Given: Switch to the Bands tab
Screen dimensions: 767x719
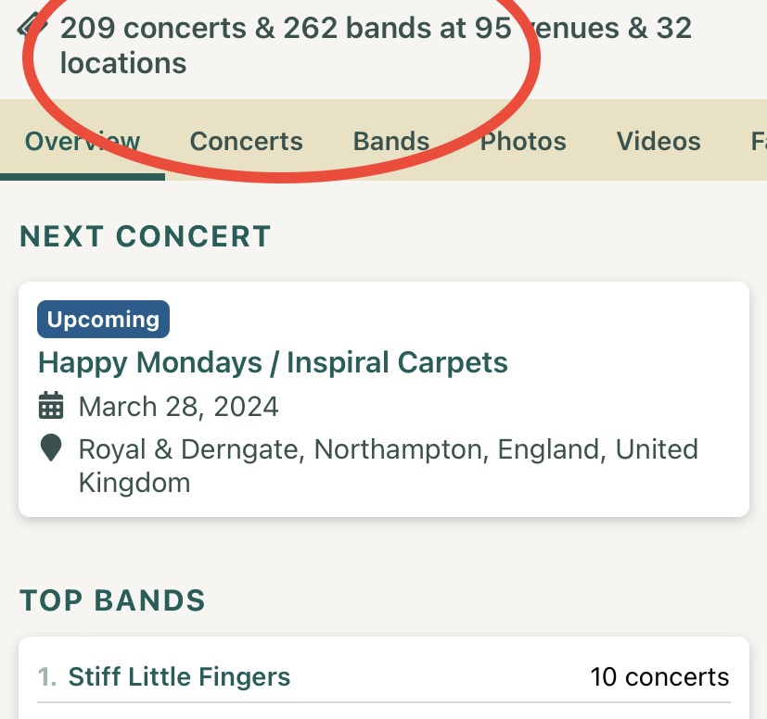Looking at the screenshot, I should [391, 141].
